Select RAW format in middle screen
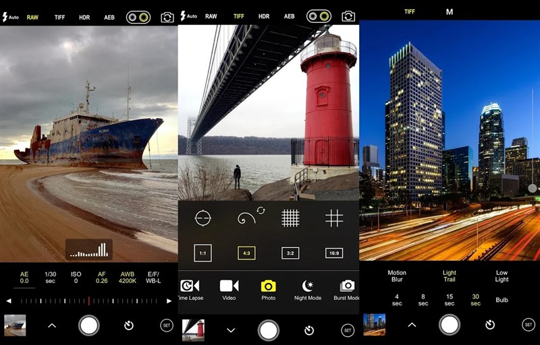 [x=211, y=16]
